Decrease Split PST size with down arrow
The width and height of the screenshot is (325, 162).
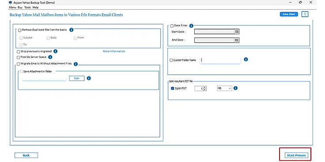[204, 89]
